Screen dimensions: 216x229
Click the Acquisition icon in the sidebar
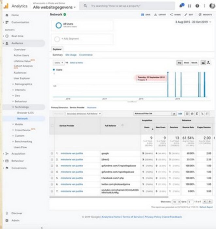tap(7, 154)
